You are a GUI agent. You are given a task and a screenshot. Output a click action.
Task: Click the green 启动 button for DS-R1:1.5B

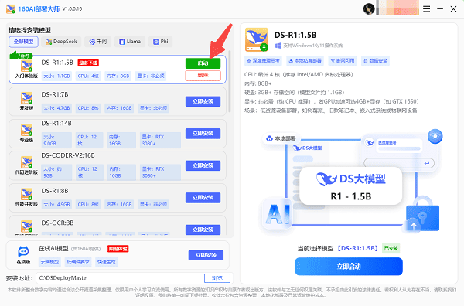pyautogui.click(x=203, y=63)
